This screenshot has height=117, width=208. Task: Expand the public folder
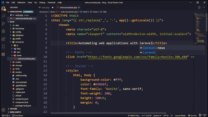coord(18,39)
